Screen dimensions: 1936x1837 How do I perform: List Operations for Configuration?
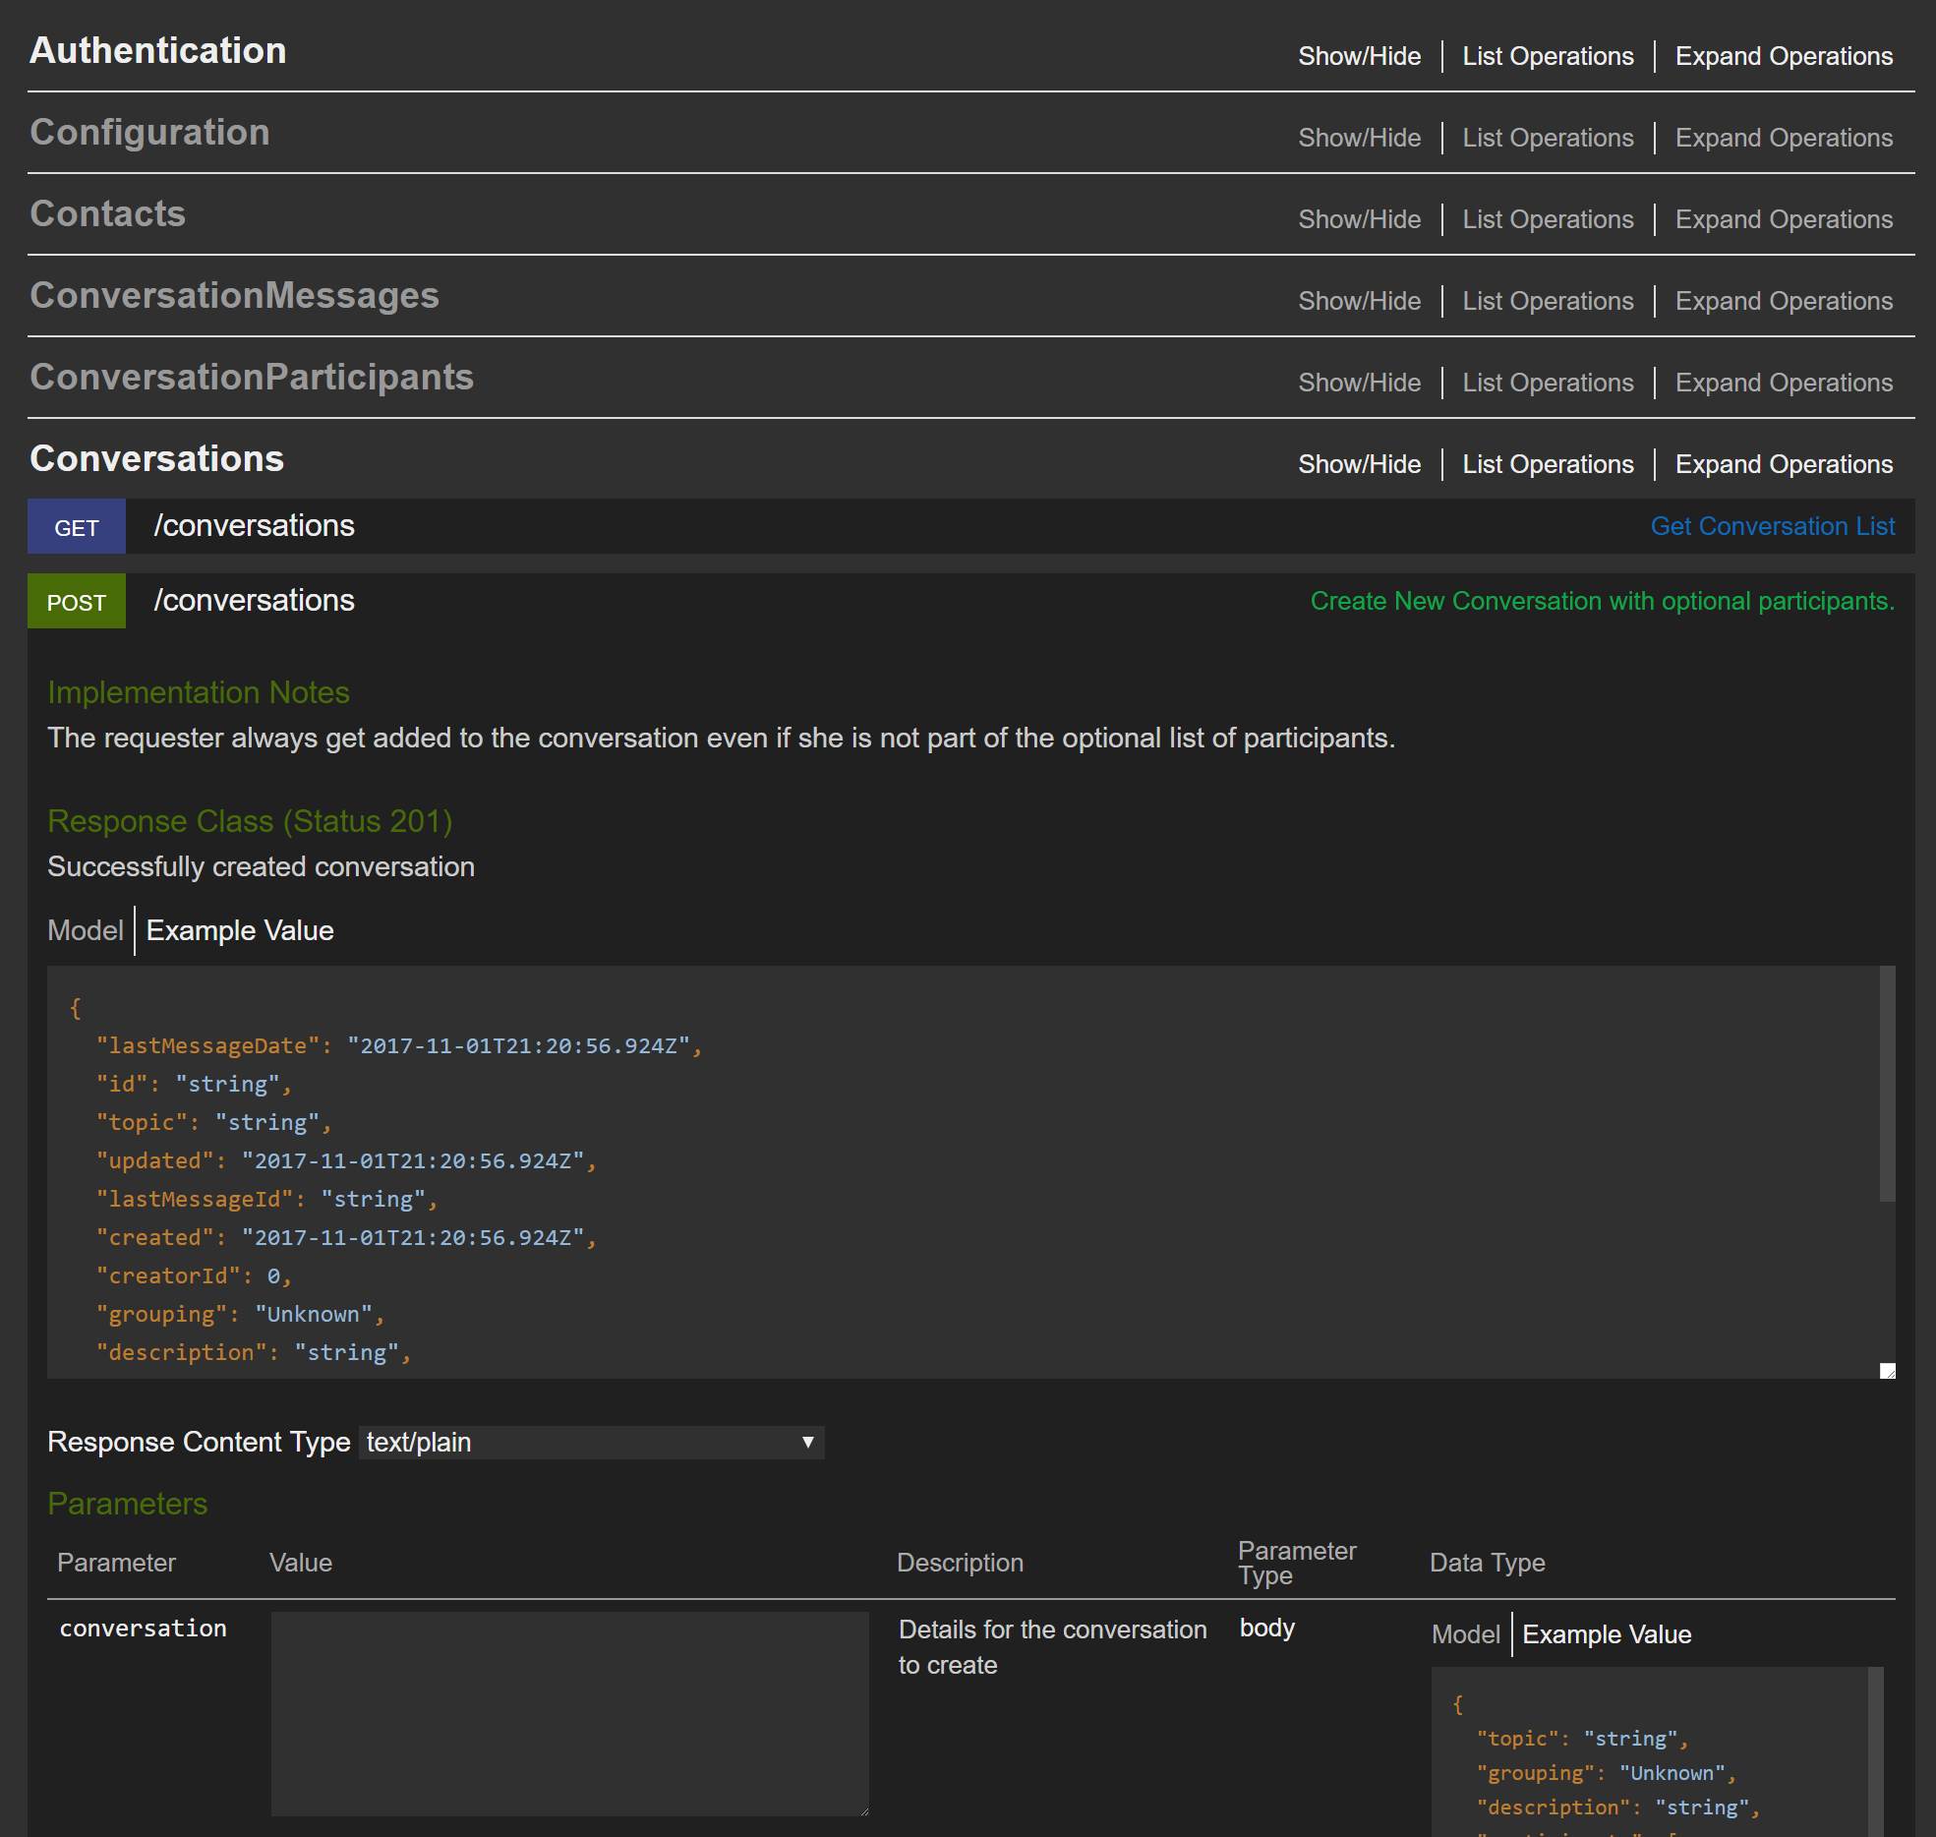point(1548,138)
